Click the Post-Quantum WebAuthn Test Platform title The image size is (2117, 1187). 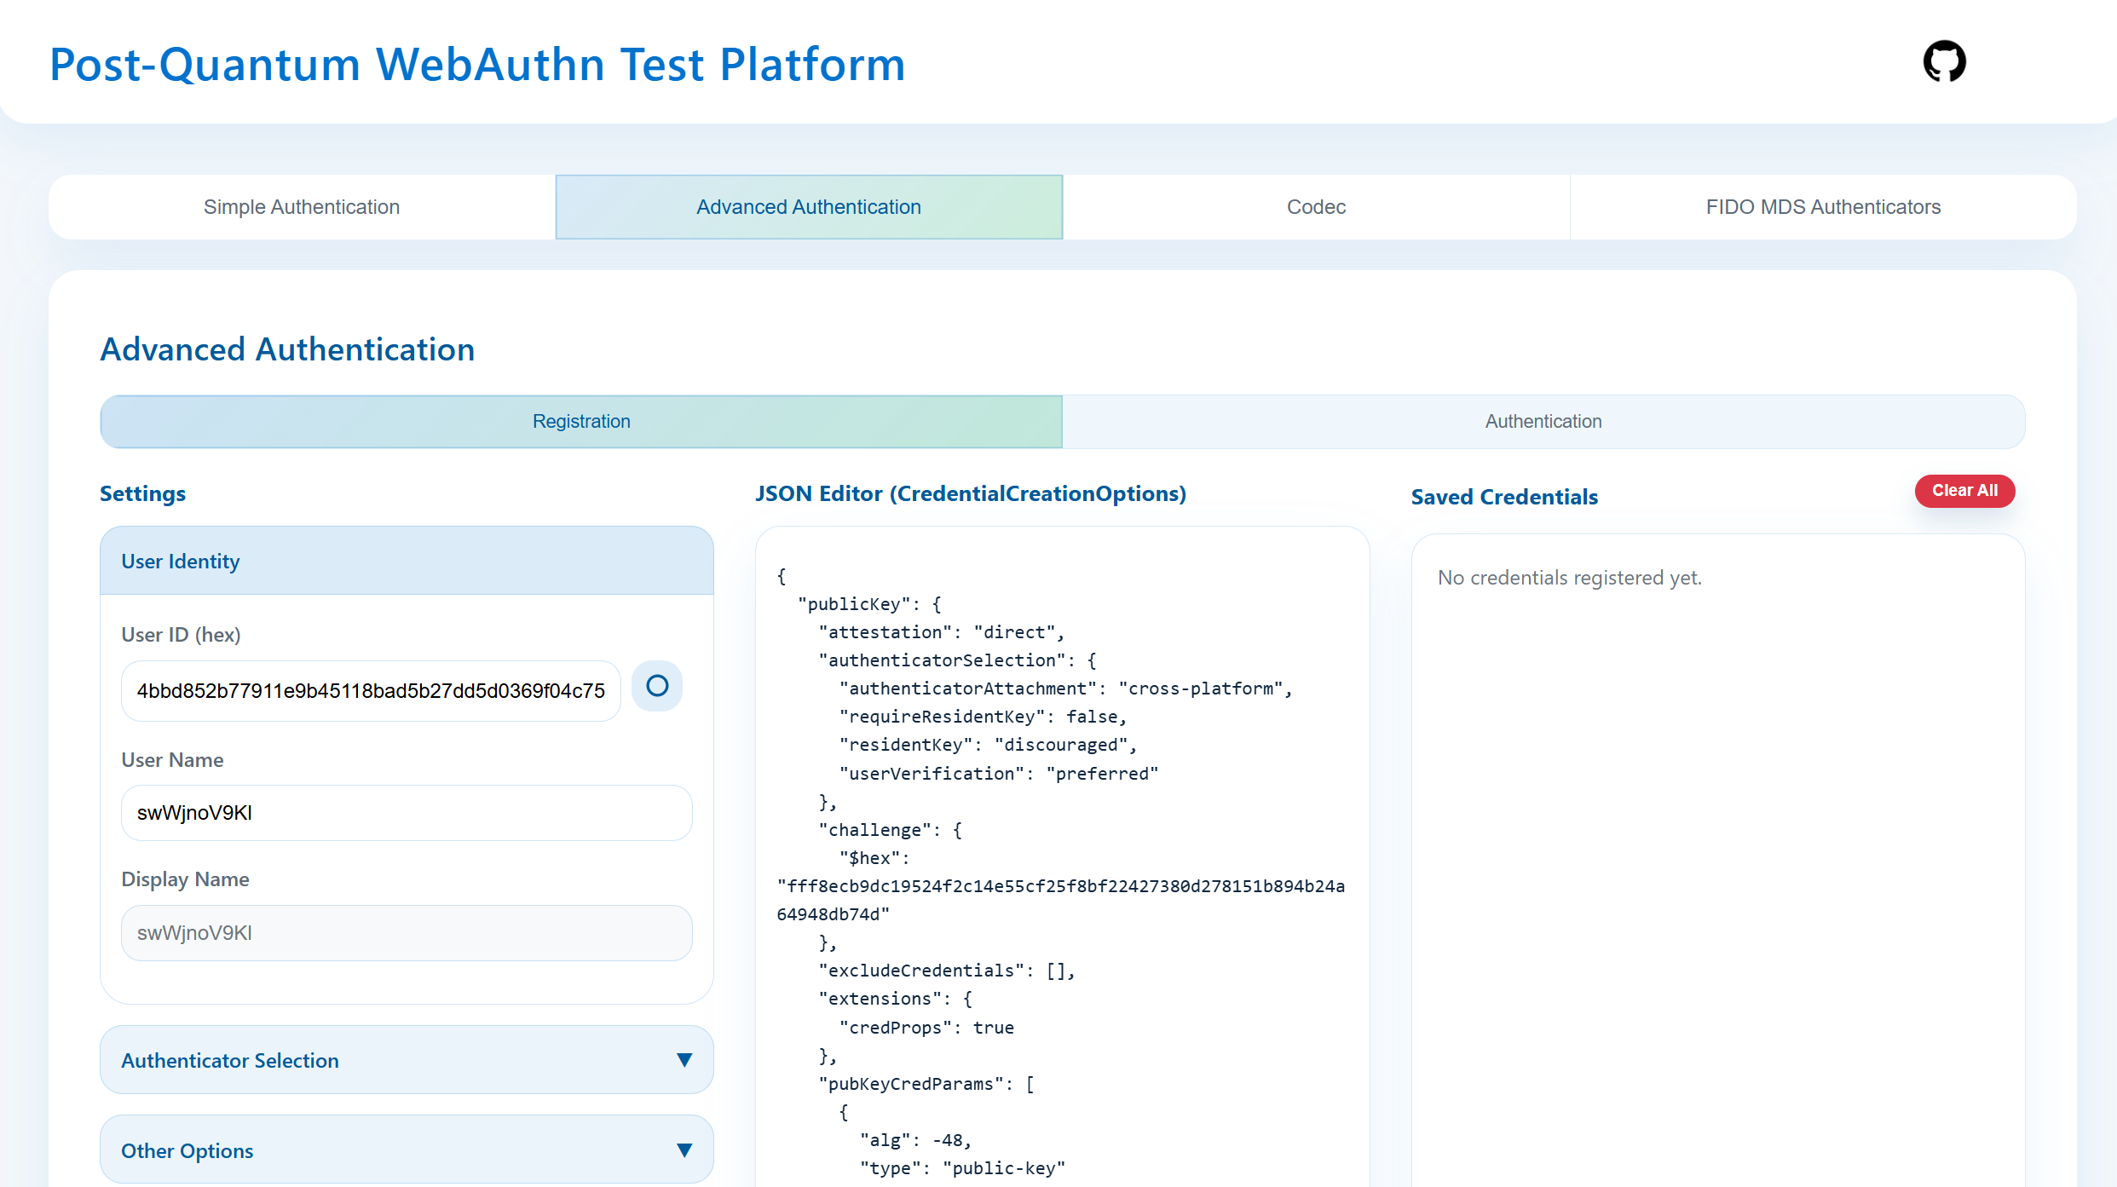(x=477, y=65)
